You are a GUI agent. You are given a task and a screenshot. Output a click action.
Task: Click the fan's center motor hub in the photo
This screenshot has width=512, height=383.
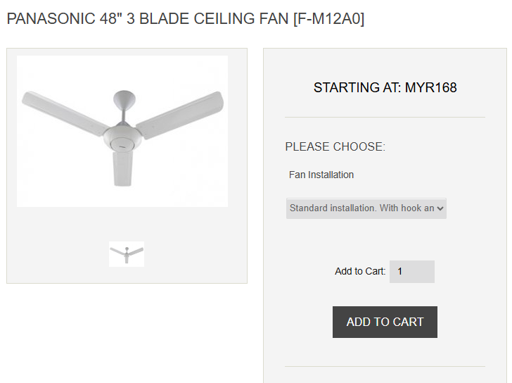point(123,138)
